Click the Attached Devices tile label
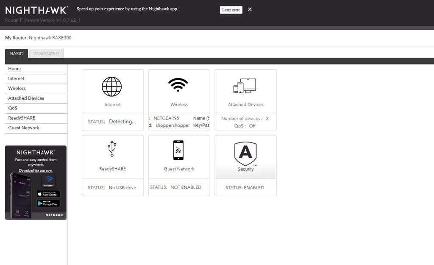The height and width of the screenshot is (265, 434). pos(245,105)
